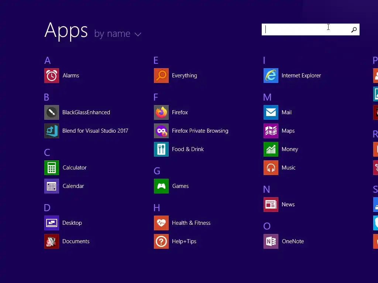The width and height of the screenshot is (378, 283).
Task: Click the 'Documents' label
Action: point(76,241)
